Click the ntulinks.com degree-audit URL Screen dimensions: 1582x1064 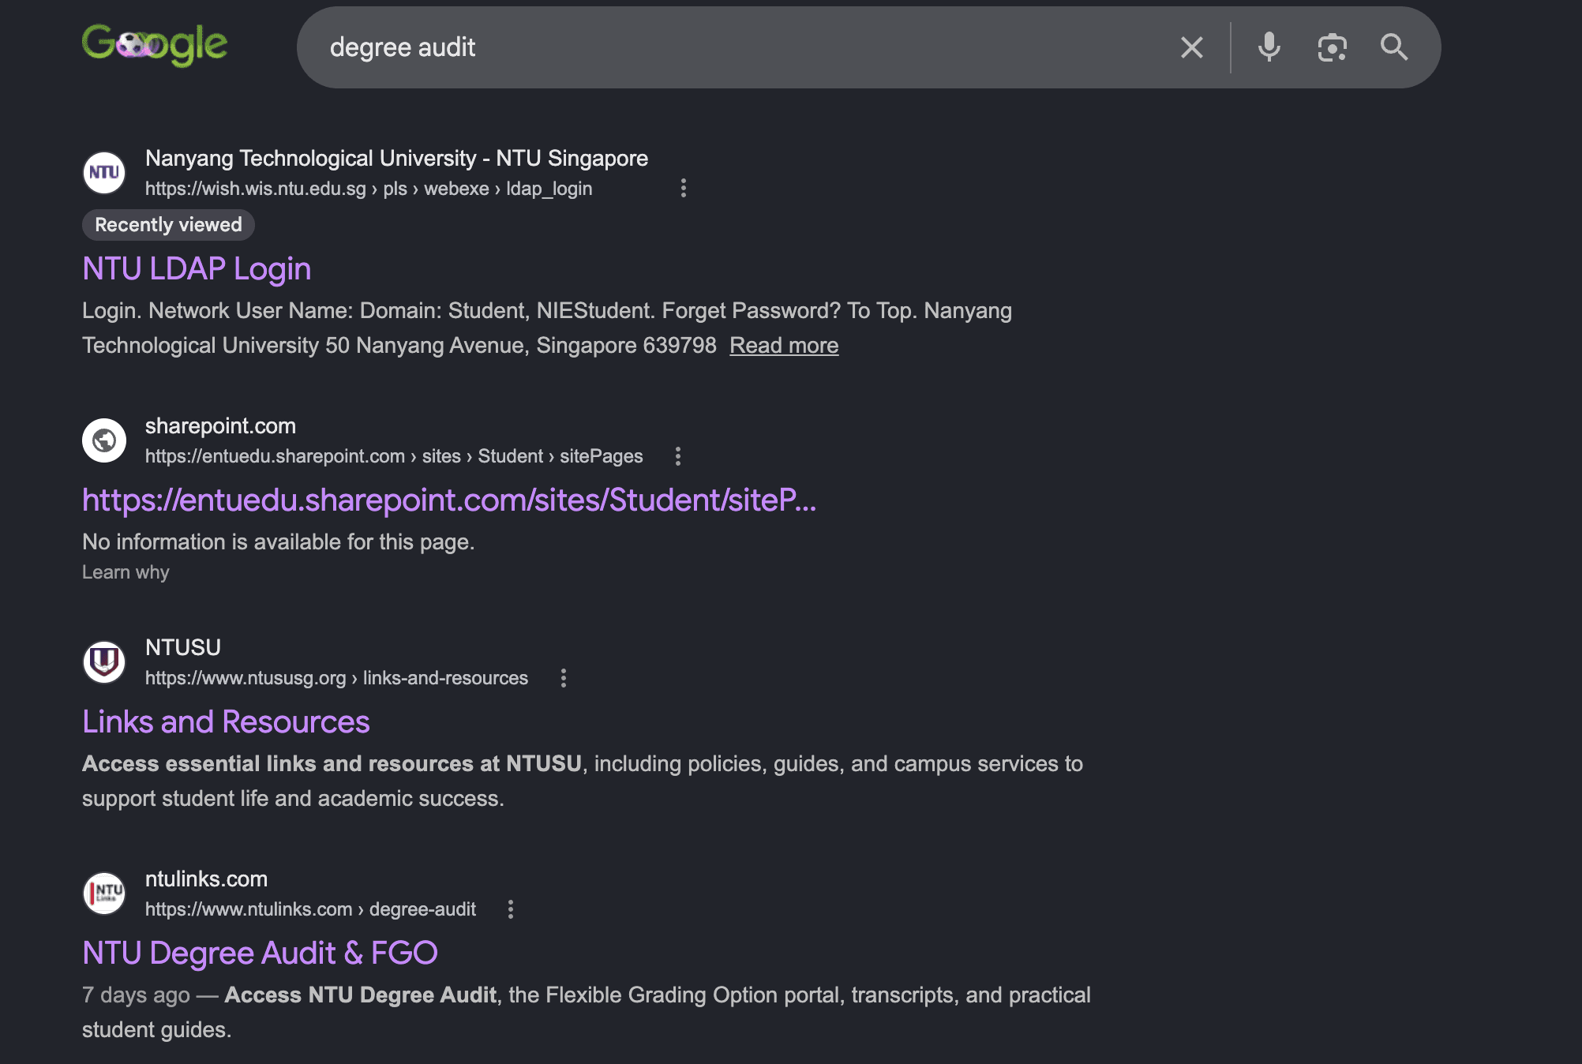coord(310,909)
